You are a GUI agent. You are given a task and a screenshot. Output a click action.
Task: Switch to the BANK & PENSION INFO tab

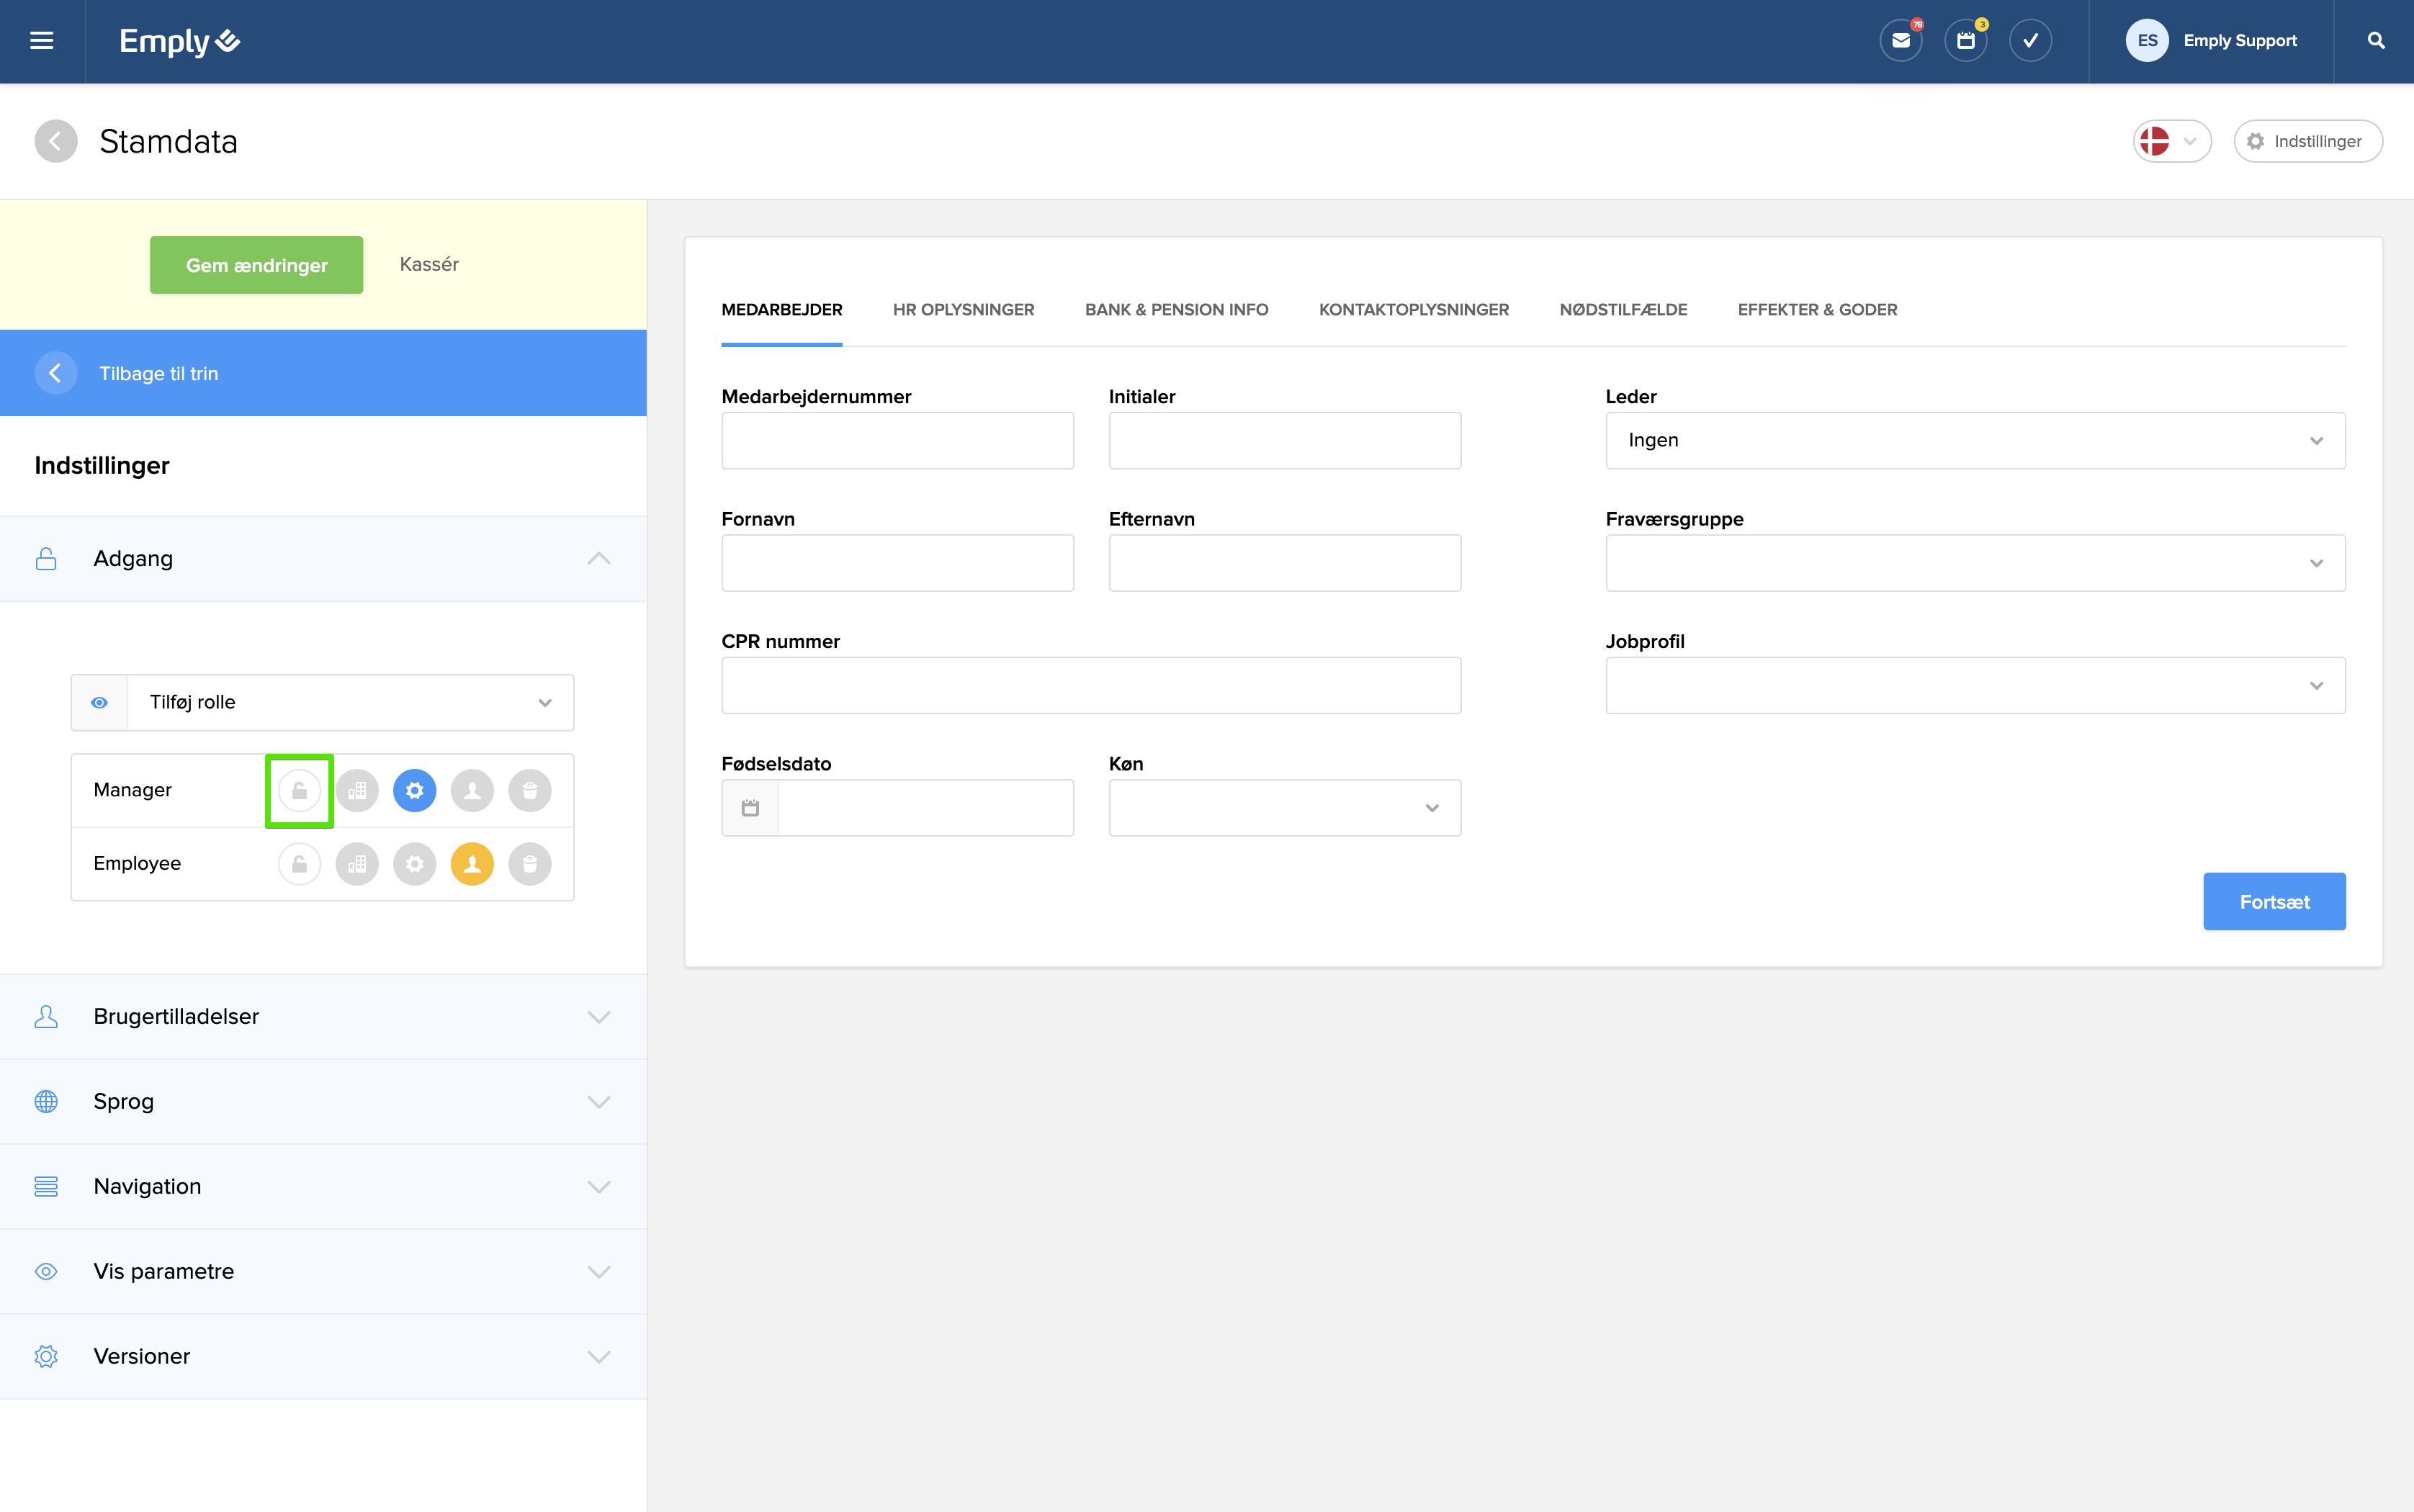(x=1176, y=310)
